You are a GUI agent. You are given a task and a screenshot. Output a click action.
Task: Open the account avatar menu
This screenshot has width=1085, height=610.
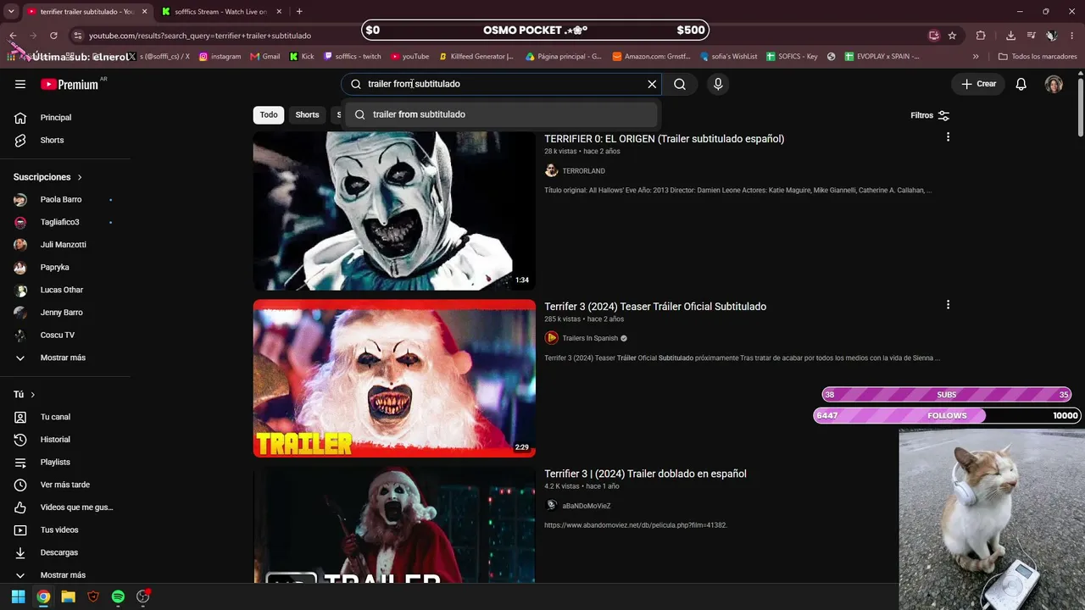click(1054, 84)
